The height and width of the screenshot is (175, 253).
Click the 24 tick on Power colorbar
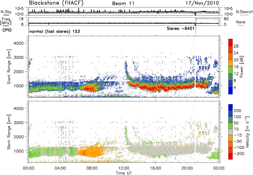236,53
